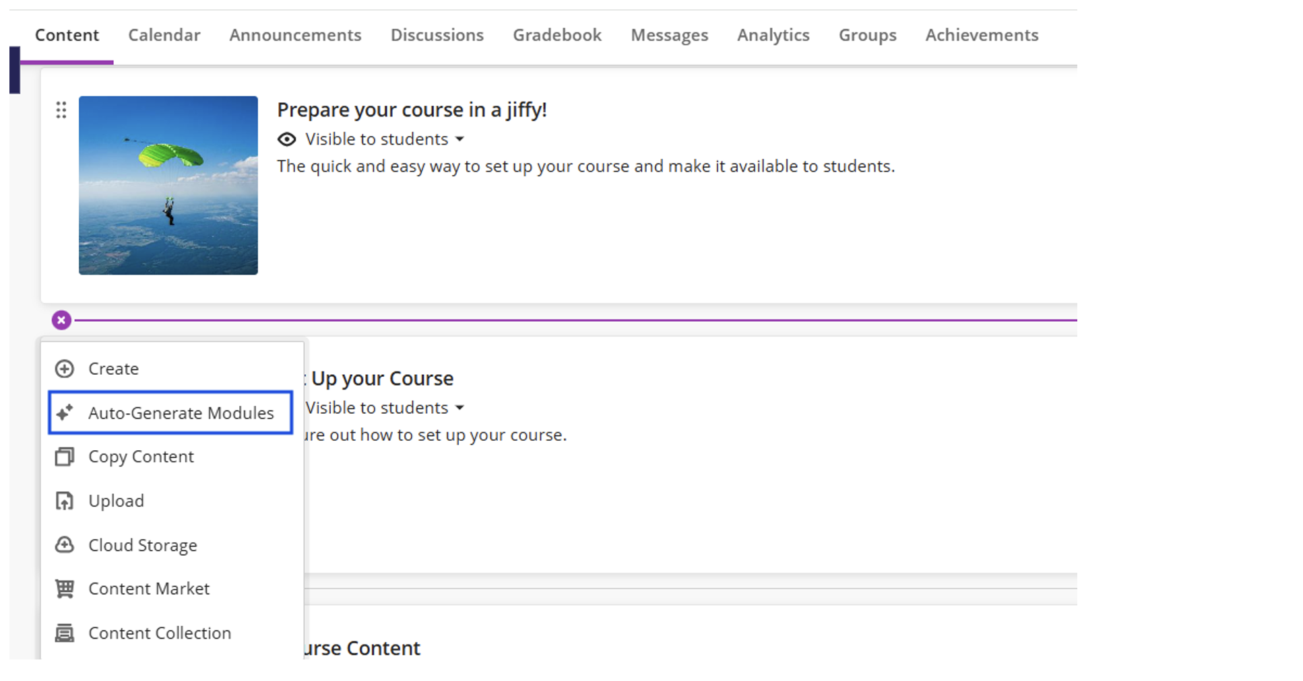Click the description about setting up your course quickly
This screenshot has height=681, width=1303.
coord(586,166)
